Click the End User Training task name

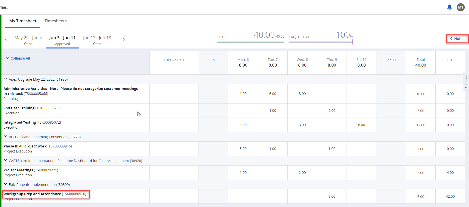pyautogui.click(x=19, y=108)
